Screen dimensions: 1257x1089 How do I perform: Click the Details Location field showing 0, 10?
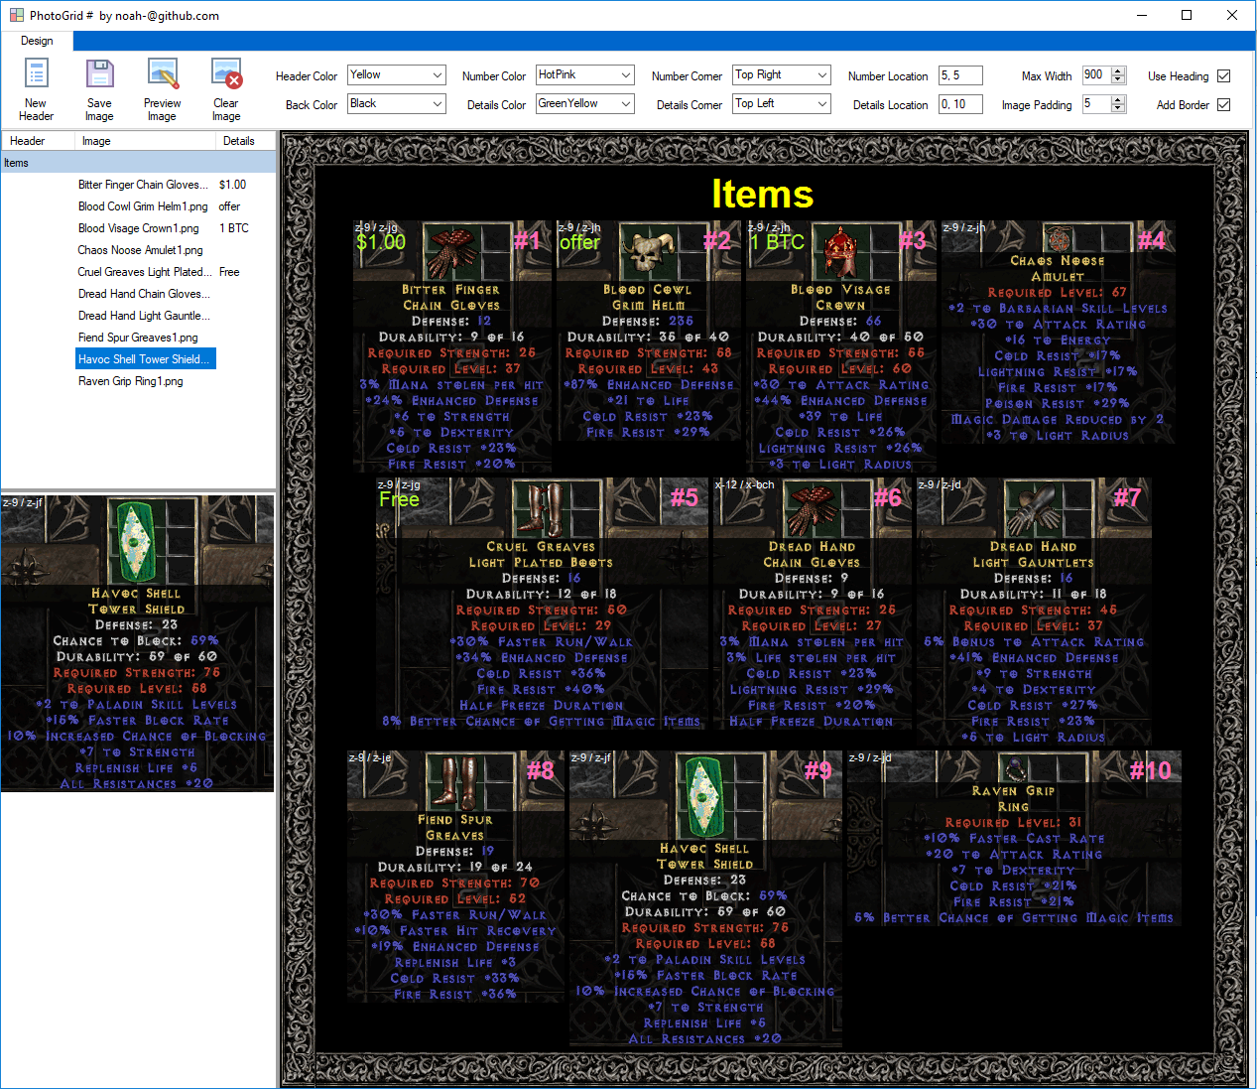point(960,104)
